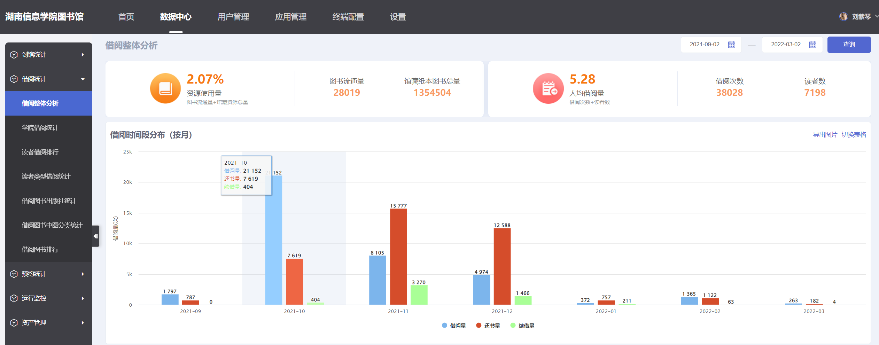Click the user avatar picture
Image resolution: width=879 pixels, height=345 pixels.
(843, 17)
